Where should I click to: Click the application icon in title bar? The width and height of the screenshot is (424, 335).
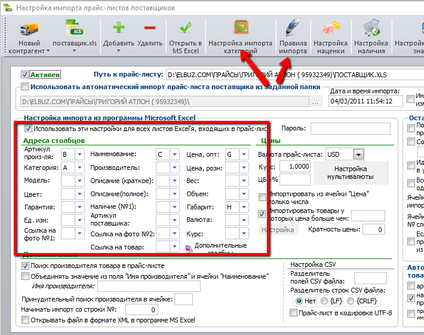tap(8, 8)
